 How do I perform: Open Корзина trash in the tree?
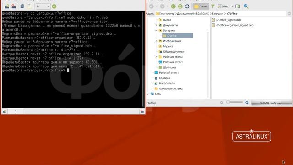tap(164, 78)
